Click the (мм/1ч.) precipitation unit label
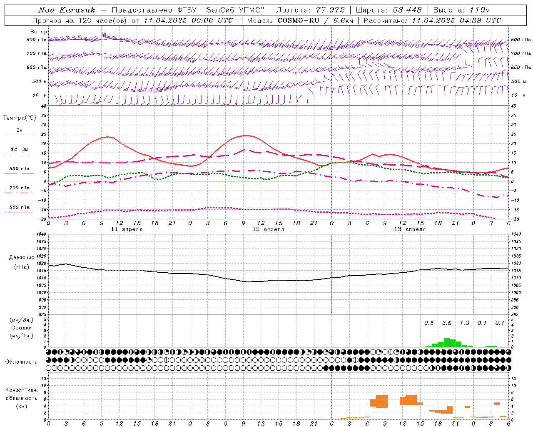The image size is (533, 427). 22,336
